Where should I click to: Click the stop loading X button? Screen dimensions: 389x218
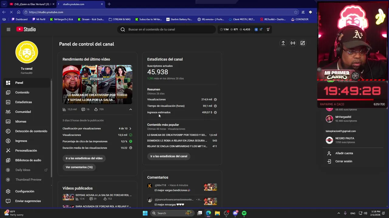pos(11,12)
